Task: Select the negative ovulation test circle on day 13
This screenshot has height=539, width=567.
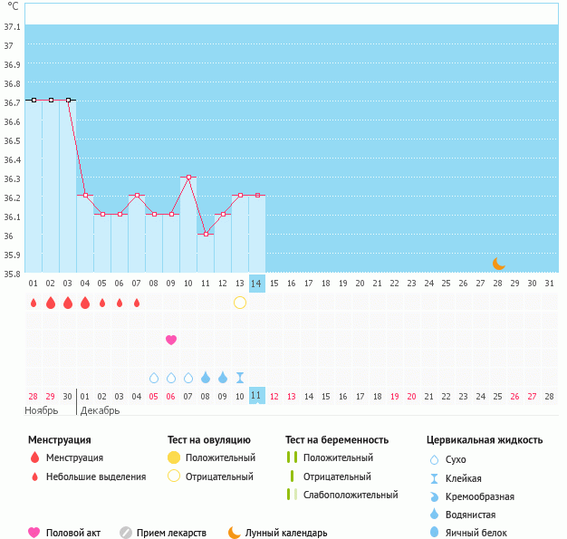Action: coord(240,303)
